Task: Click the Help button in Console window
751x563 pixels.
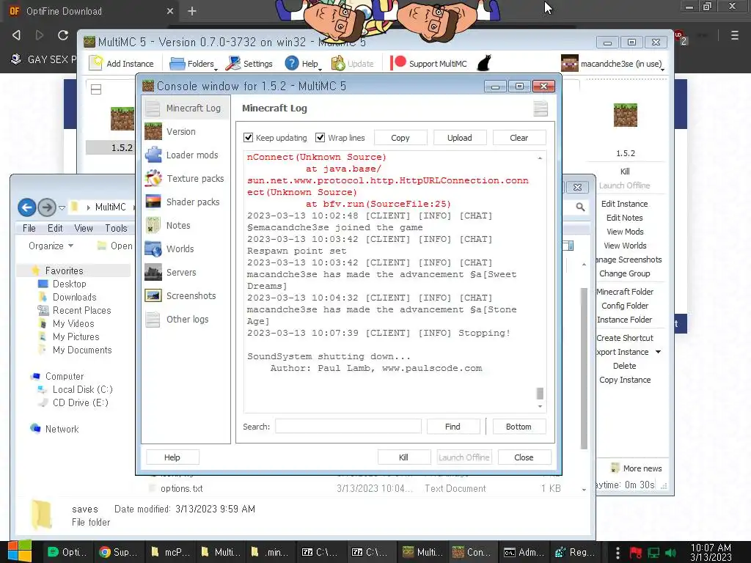Action: click(172, 457)
